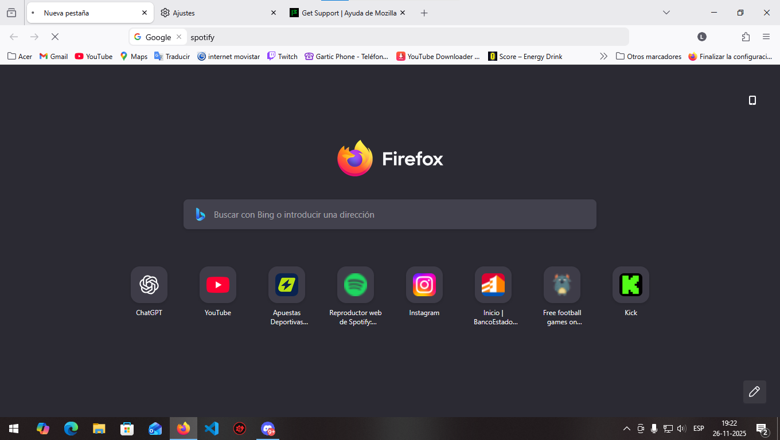Open the Score Energy Drink bookmark

tap(525, 56)
